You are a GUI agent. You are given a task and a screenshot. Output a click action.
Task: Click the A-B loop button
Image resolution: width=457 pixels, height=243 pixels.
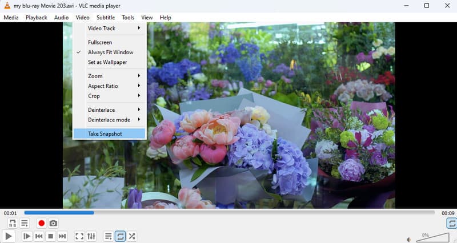click(13, 223)
